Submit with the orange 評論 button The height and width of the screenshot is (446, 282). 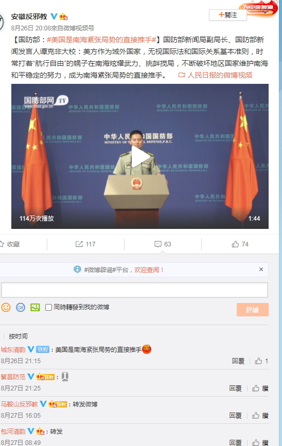(x=252, y=310)
